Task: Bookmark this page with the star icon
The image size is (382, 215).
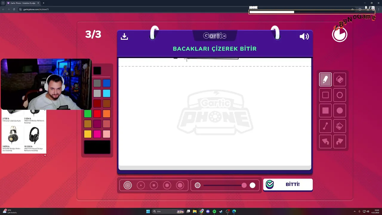Action: [x=352, y=9]
